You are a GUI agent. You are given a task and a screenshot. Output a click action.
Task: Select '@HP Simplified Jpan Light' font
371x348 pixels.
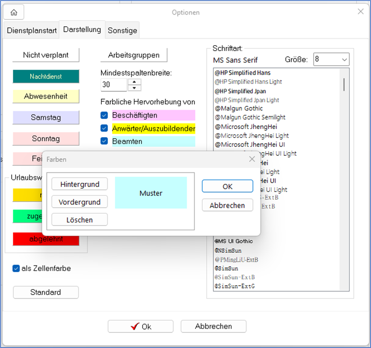click(247, 100)
